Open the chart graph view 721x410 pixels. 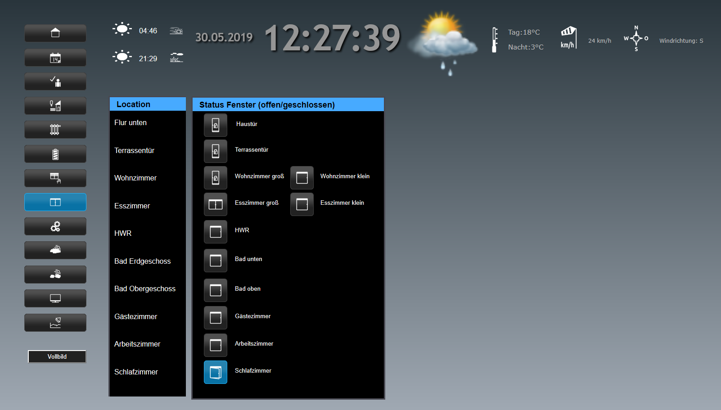[55, 323]
